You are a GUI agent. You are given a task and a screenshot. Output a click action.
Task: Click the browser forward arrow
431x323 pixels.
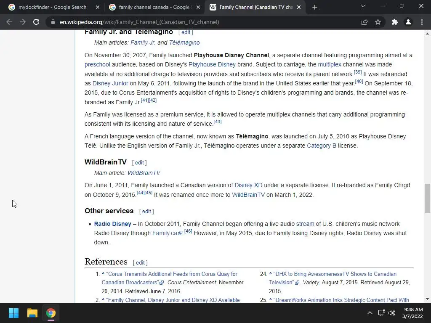click(x=23, y=22)
